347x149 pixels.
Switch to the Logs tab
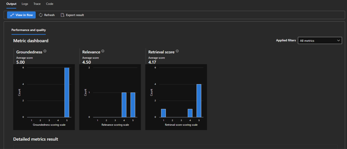point(25,4)
